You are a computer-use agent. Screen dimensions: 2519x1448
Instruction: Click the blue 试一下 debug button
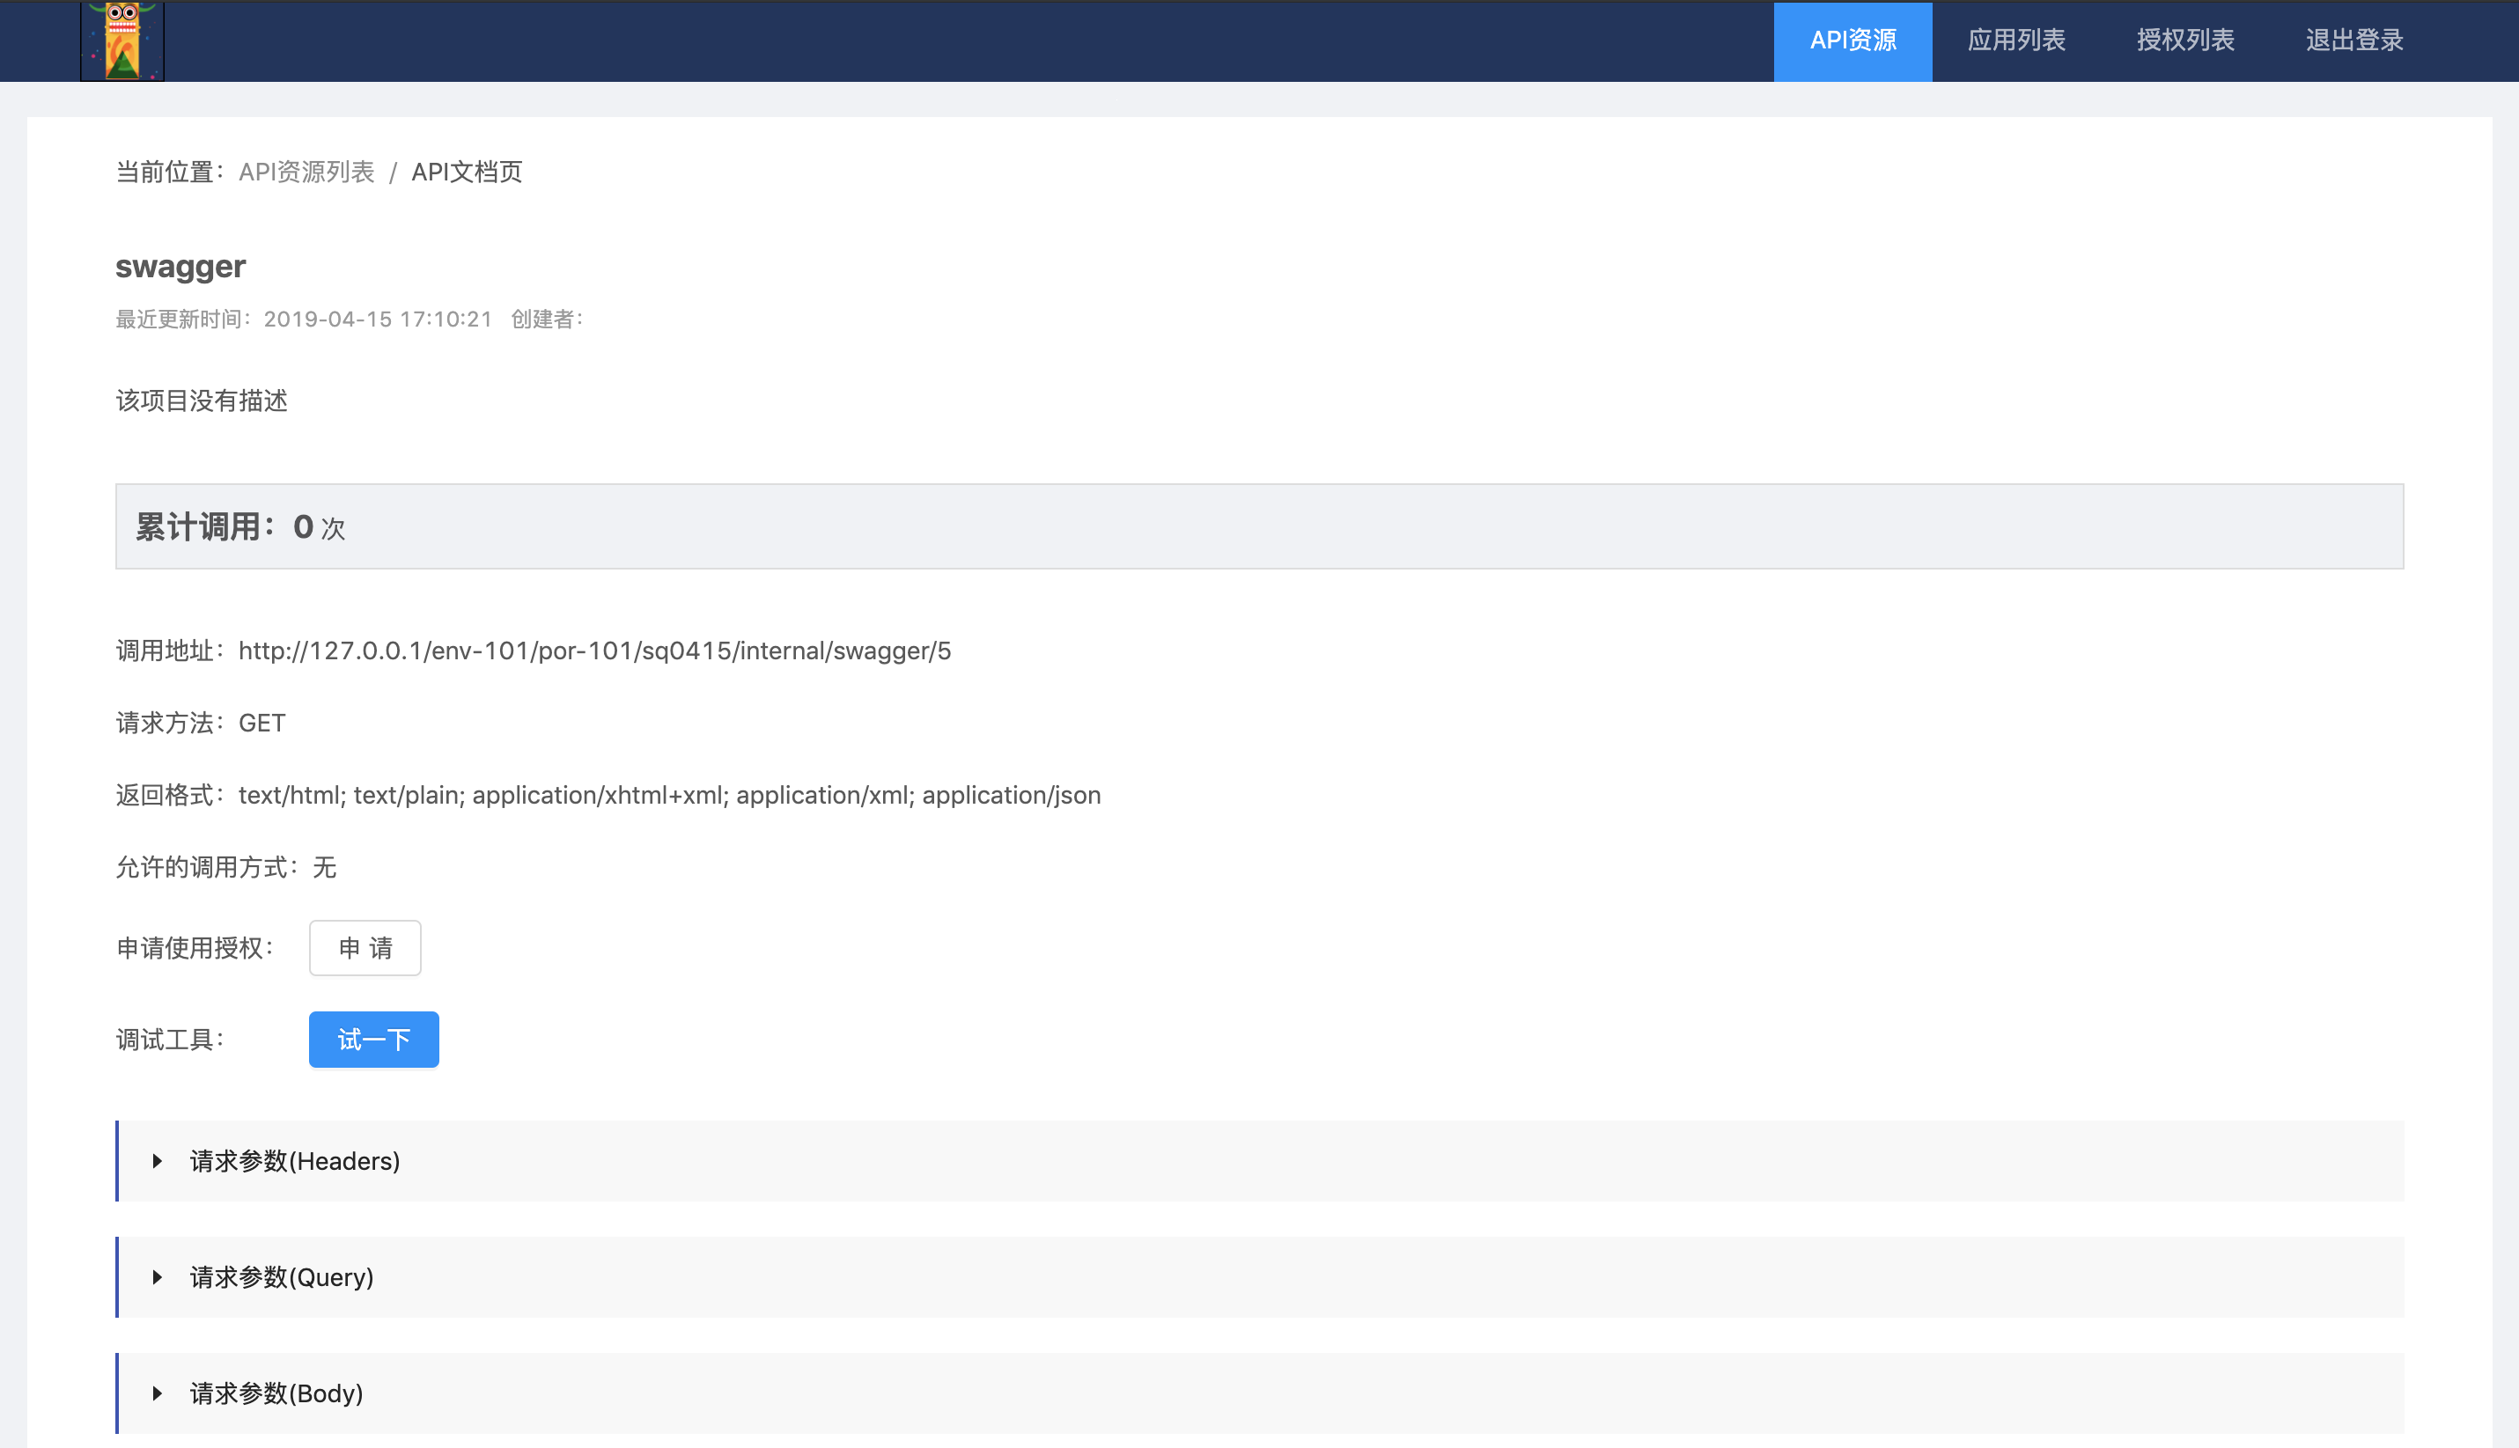click(373, 1040)
